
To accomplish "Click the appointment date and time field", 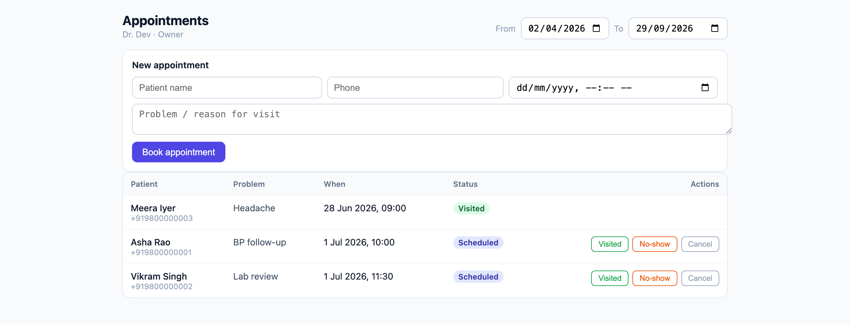I will click(613, 88).
